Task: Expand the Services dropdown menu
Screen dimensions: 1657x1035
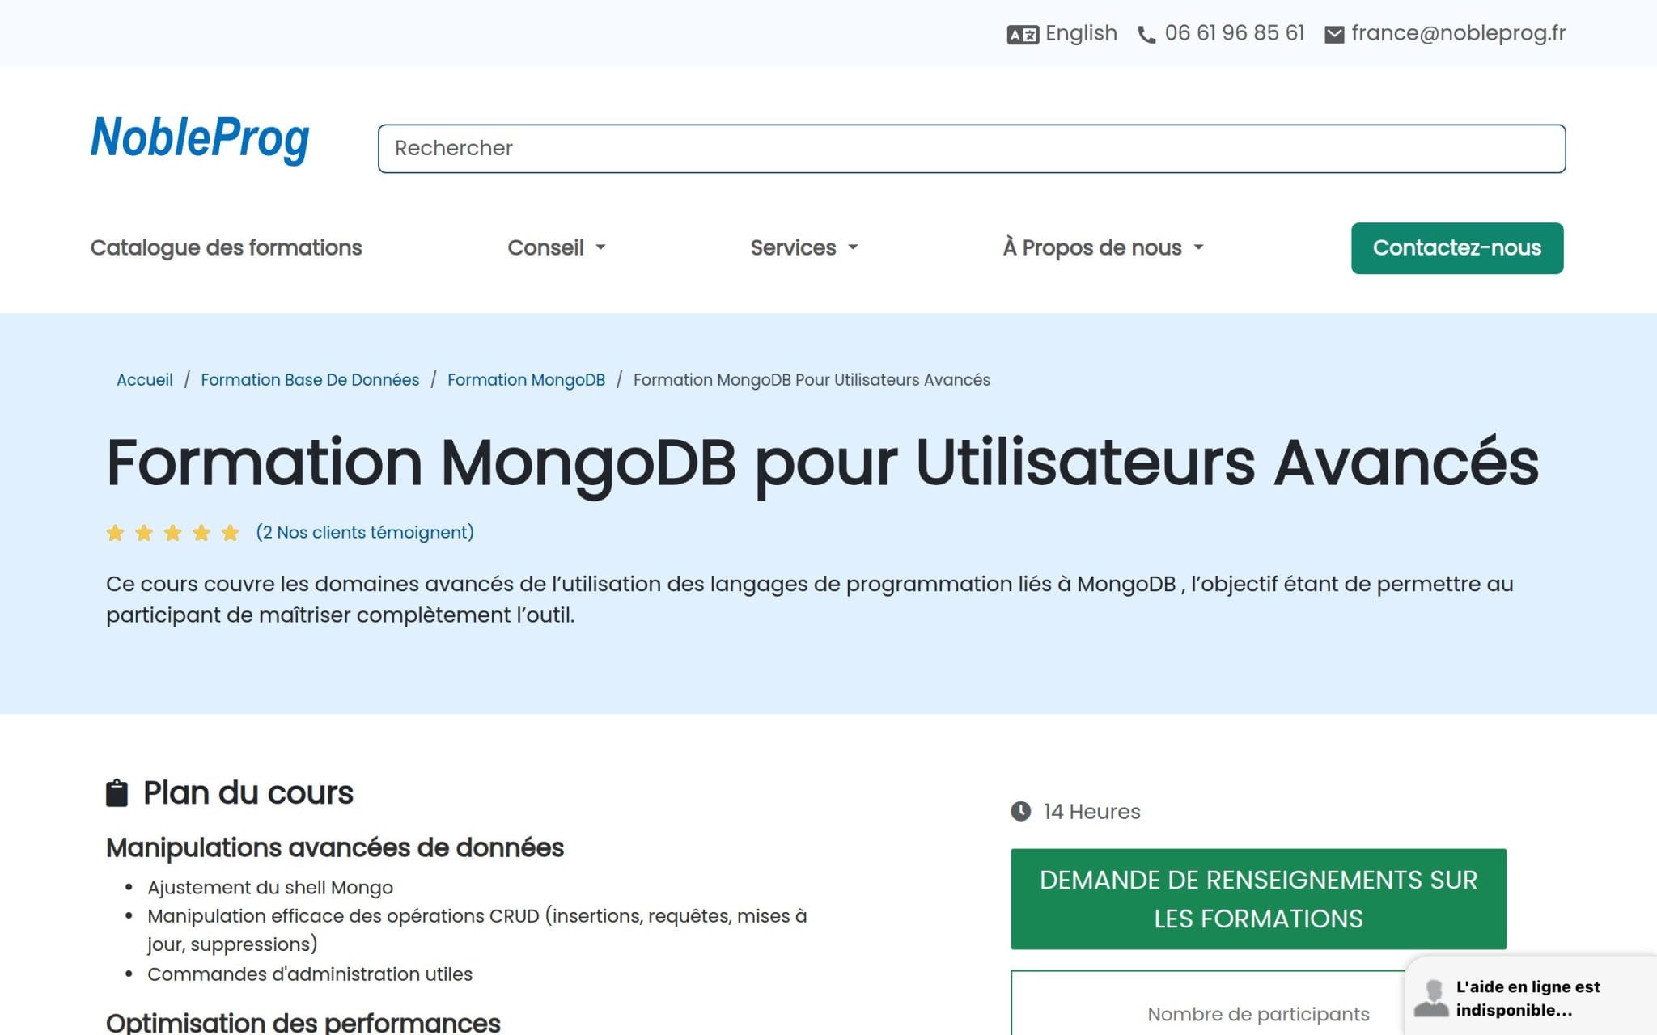Action: click(804, 247)
